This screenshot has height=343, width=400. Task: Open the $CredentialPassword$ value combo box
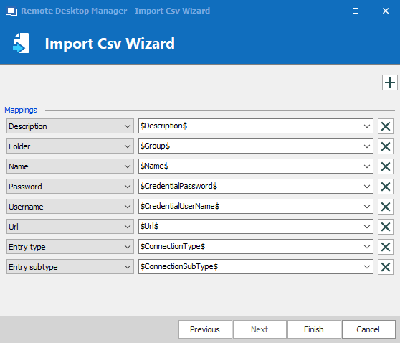coord(256,186)
